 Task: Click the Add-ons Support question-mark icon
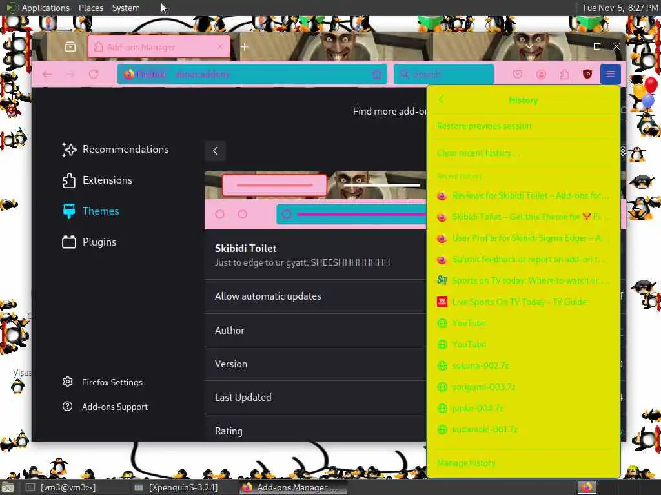point(67,406)
